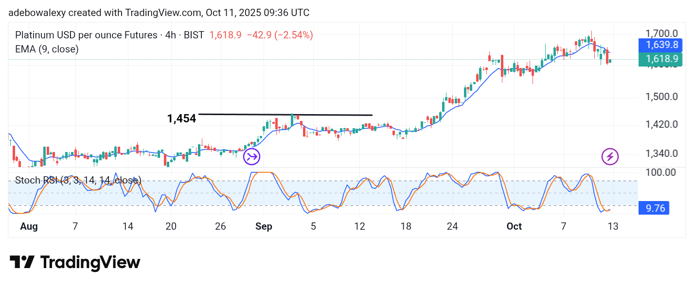
Task: Click the EMA (9, close) indicator legend
Action: [47, 49]
